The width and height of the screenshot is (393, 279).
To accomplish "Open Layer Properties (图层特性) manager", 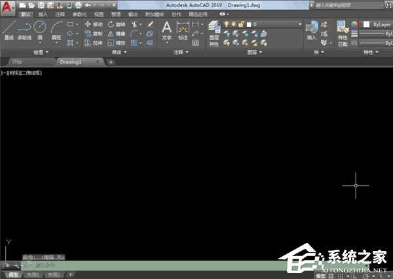I will pyautogui.click(x=214, y=33).
